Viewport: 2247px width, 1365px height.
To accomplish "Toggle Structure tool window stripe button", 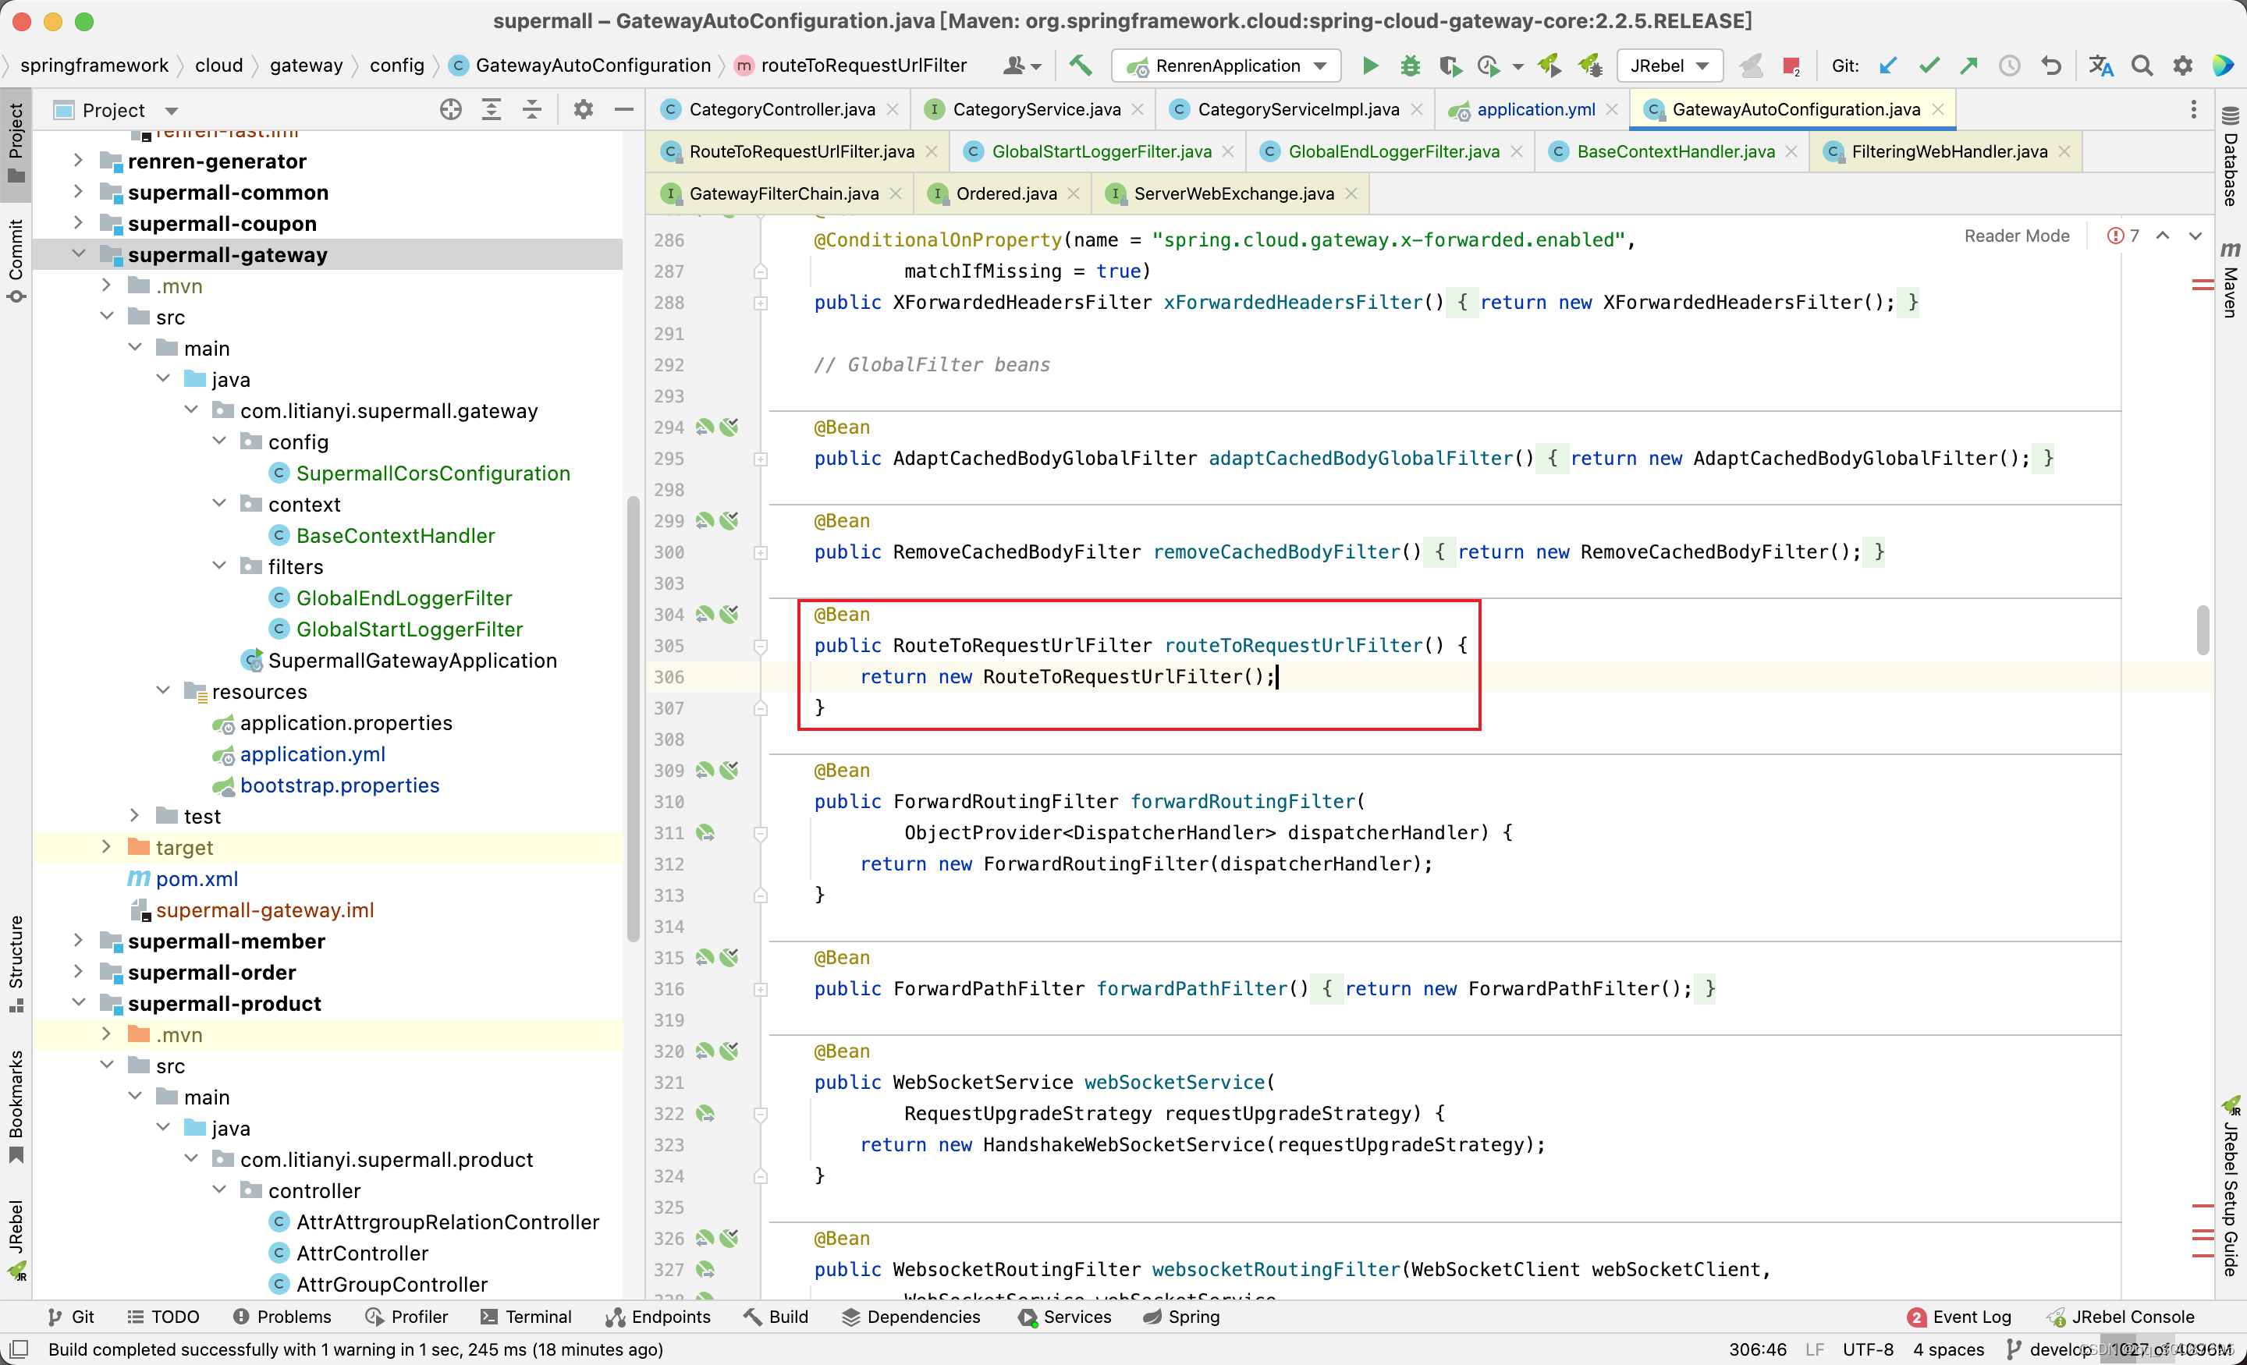I will [x=16, y=964].
